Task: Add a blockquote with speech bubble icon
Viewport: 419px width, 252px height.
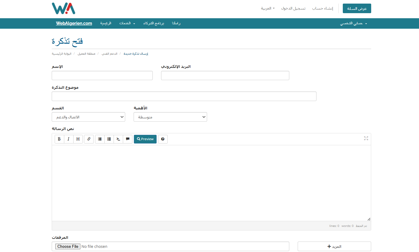Action: [128, 139]
